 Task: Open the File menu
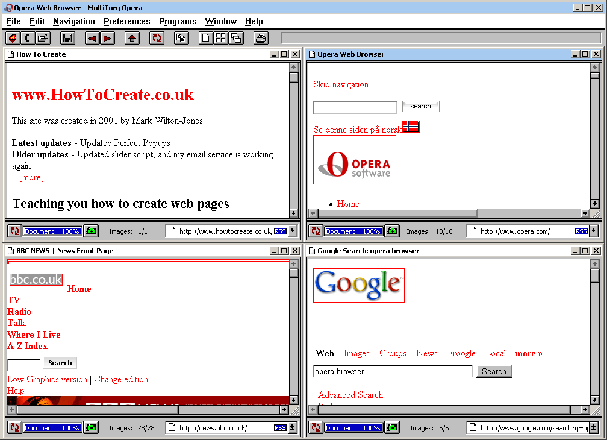(13, 21)
